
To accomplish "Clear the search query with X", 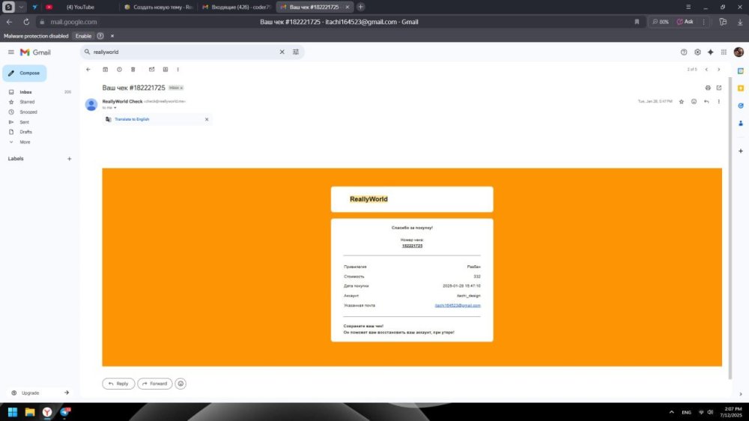I will [282, 52].
